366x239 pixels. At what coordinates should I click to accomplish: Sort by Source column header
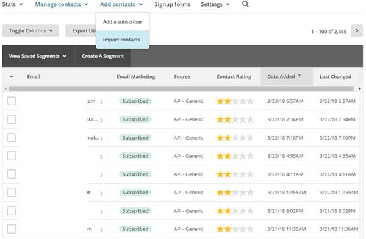[182, 77]
